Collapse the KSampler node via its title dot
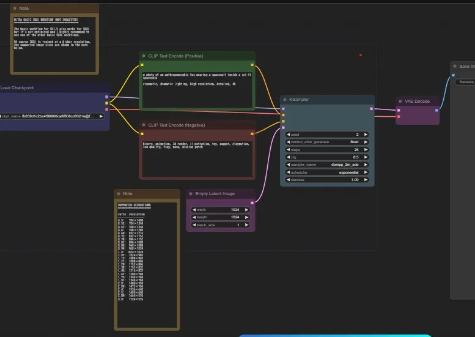 (x=285, y=99)
